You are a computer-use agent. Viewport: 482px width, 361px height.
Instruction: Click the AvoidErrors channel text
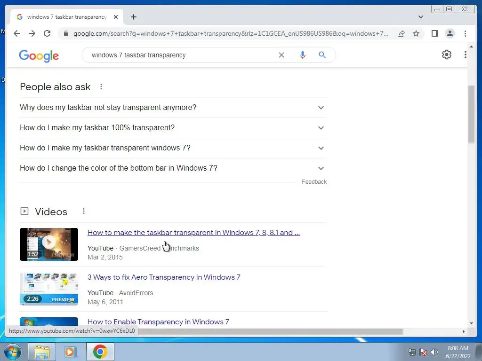(136, 293)
